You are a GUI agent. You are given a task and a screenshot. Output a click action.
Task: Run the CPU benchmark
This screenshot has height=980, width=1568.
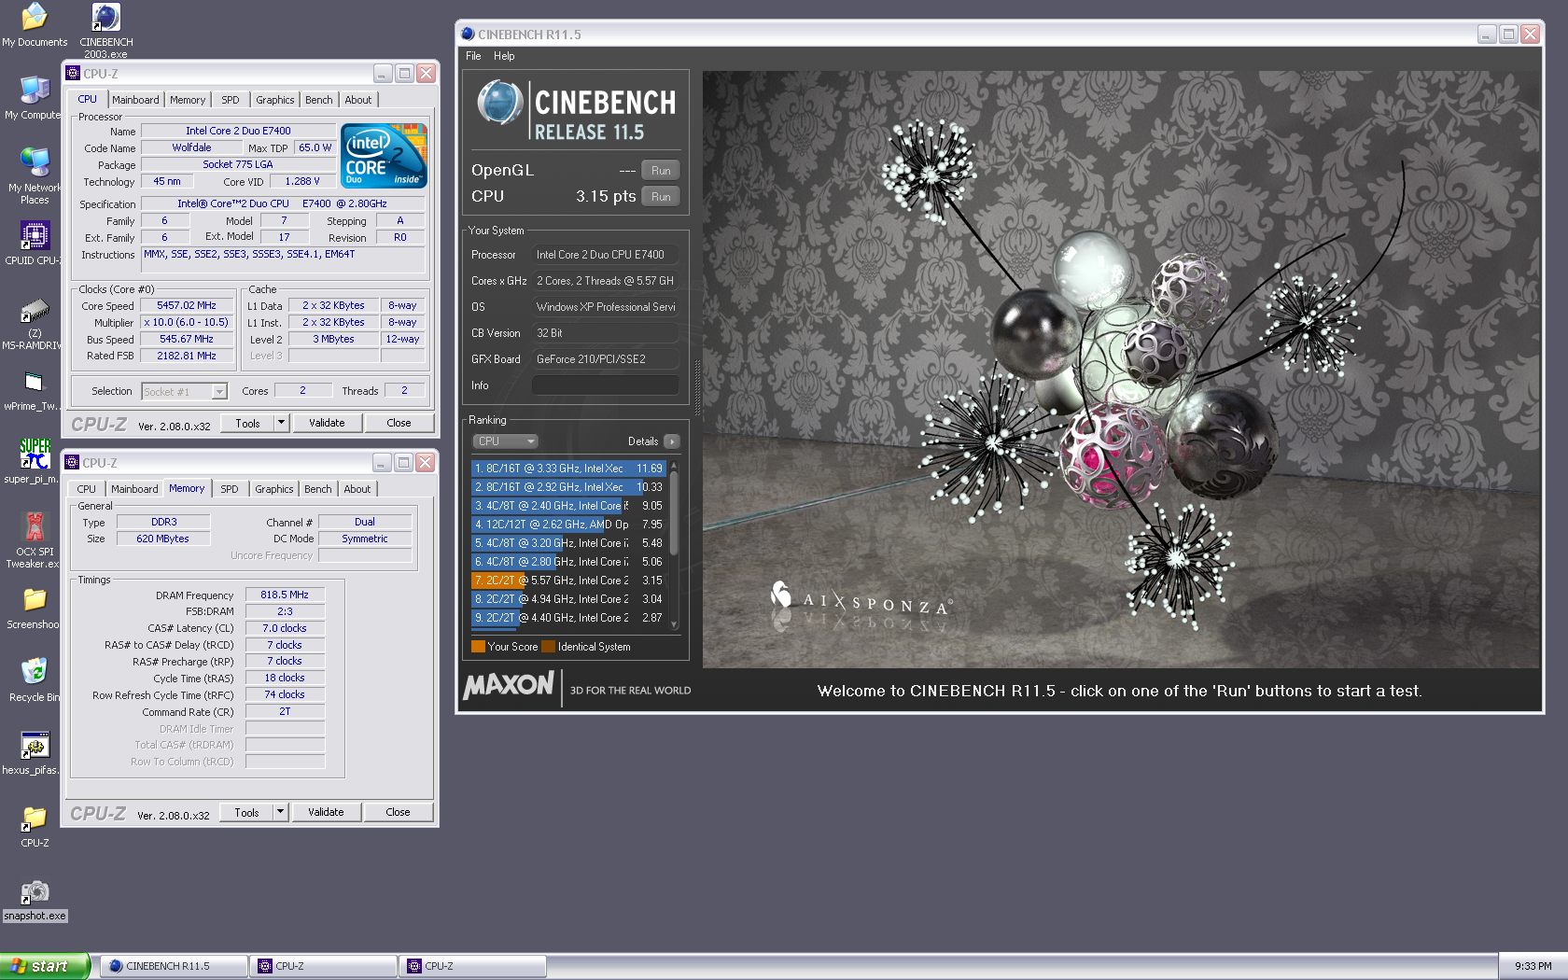pos(661,197)
